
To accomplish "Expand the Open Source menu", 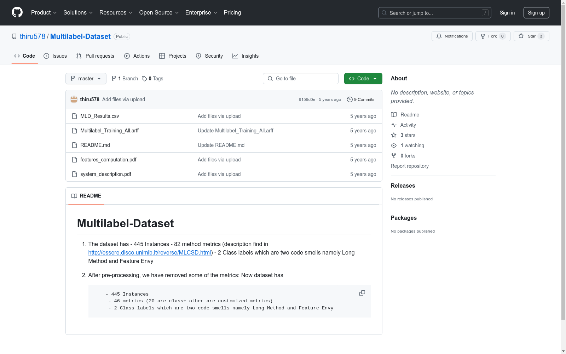I will point(159,13).
